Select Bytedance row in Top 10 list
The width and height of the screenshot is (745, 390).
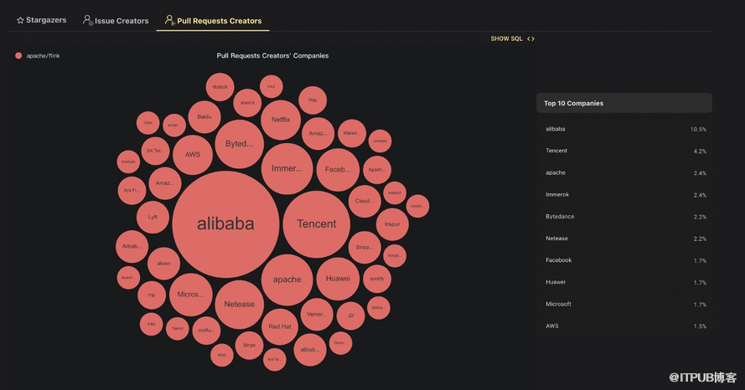[x=624, y=217]
